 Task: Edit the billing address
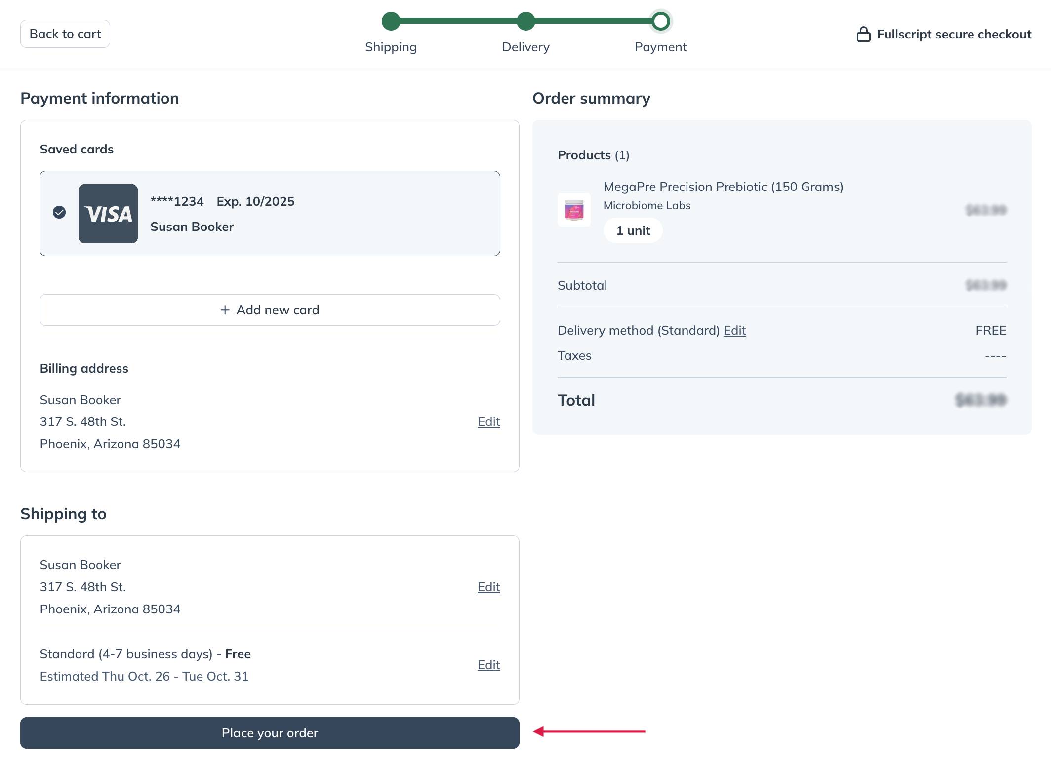[488, 422]
